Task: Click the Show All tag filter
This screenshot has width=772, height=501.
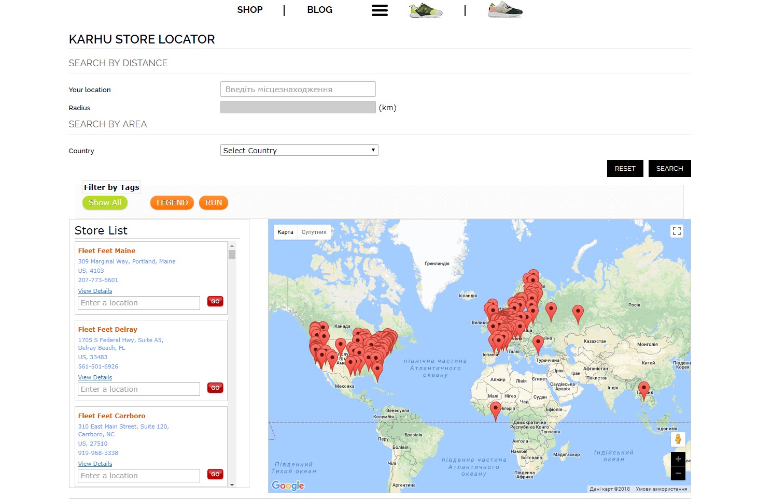Action: (x=105, y=203)
